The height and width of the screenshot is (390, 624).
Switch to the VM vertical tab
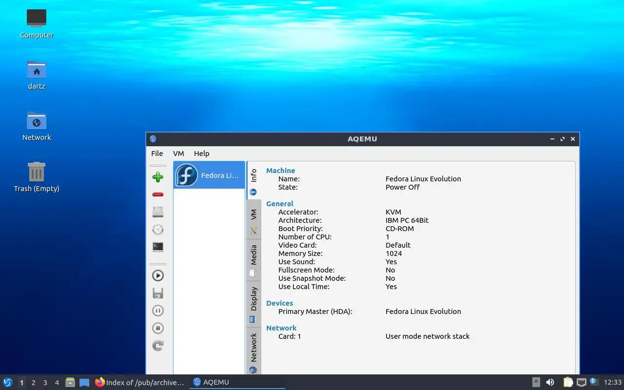click(x=253, y=220)
